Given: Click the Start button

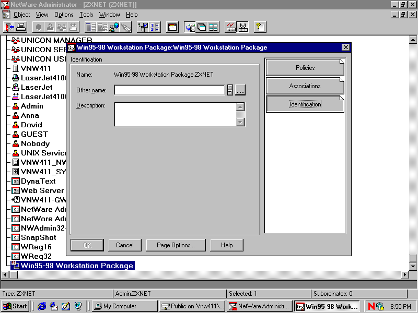Looking at the screenshot, I should (x=16, y=306).
